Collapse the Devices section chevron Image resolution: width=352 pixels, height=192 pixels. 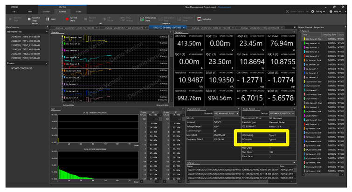47,63
